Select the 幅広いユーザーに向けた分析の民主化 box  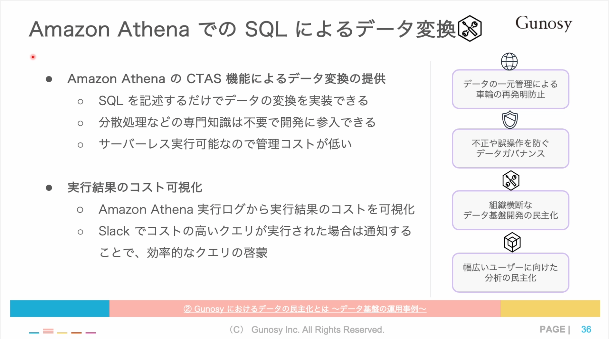click(510, 272)
